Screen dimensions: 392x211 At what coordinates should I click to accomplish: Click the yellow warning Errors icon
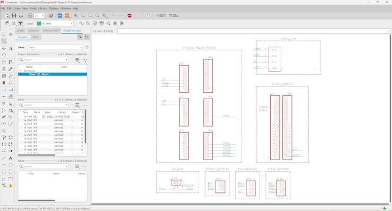[11, 186]
